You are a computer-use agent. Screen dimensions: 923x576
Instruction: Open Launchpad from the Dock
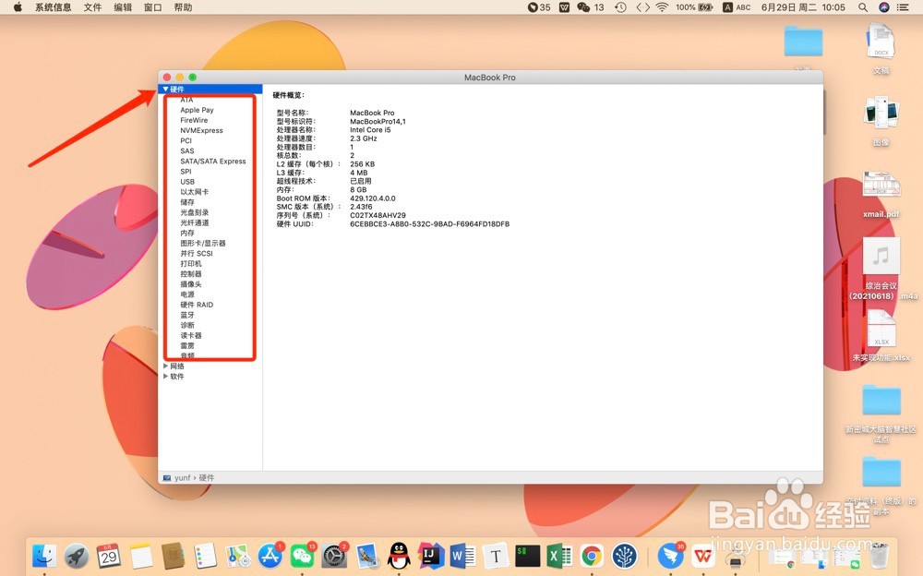77,557
